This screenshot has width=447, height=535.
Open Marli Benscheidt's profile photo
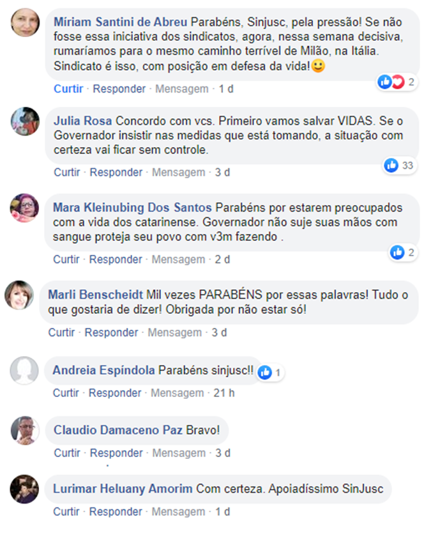click(19, 295)
